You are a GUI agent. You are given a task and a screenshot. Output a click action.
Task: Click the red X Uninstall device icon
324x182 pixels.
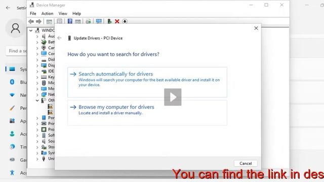pyautogui.click(x=117, y=21)
